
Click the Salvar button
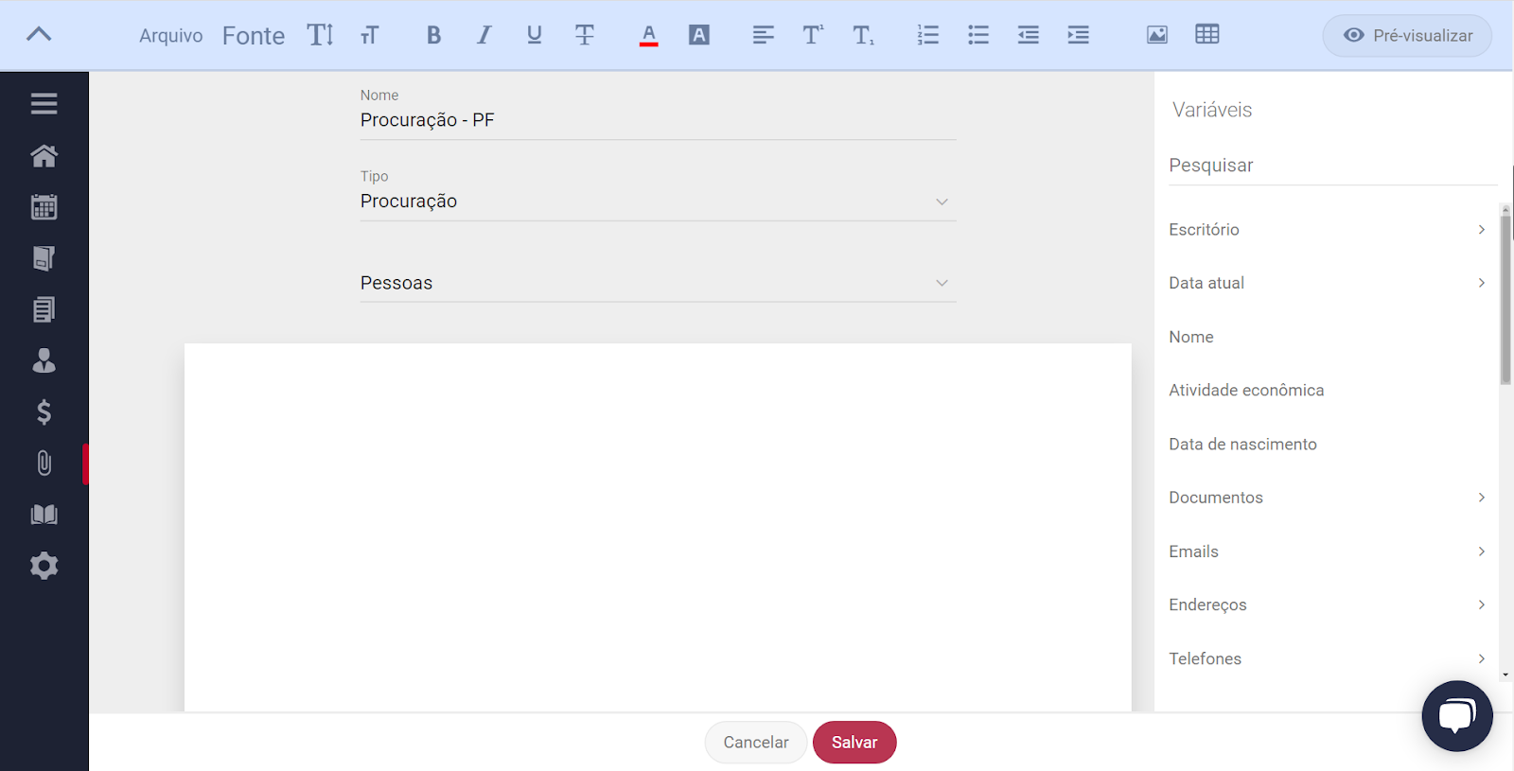854,743
